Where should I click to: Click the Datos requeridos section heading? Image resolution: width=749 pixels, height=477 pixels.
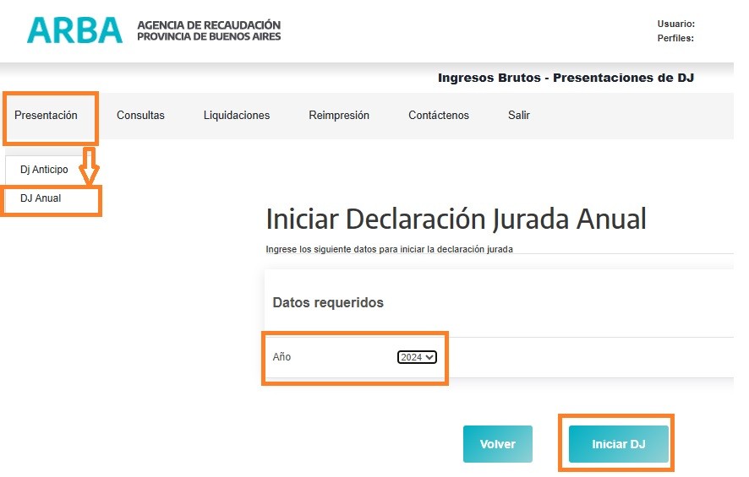click(x=328, y=303)
